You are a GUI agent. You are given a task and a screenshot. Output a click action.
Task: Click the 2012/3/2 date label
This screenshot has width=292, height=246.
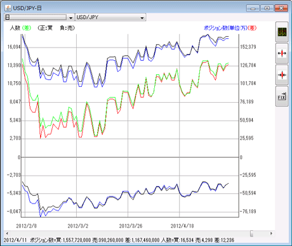point(78,226)
